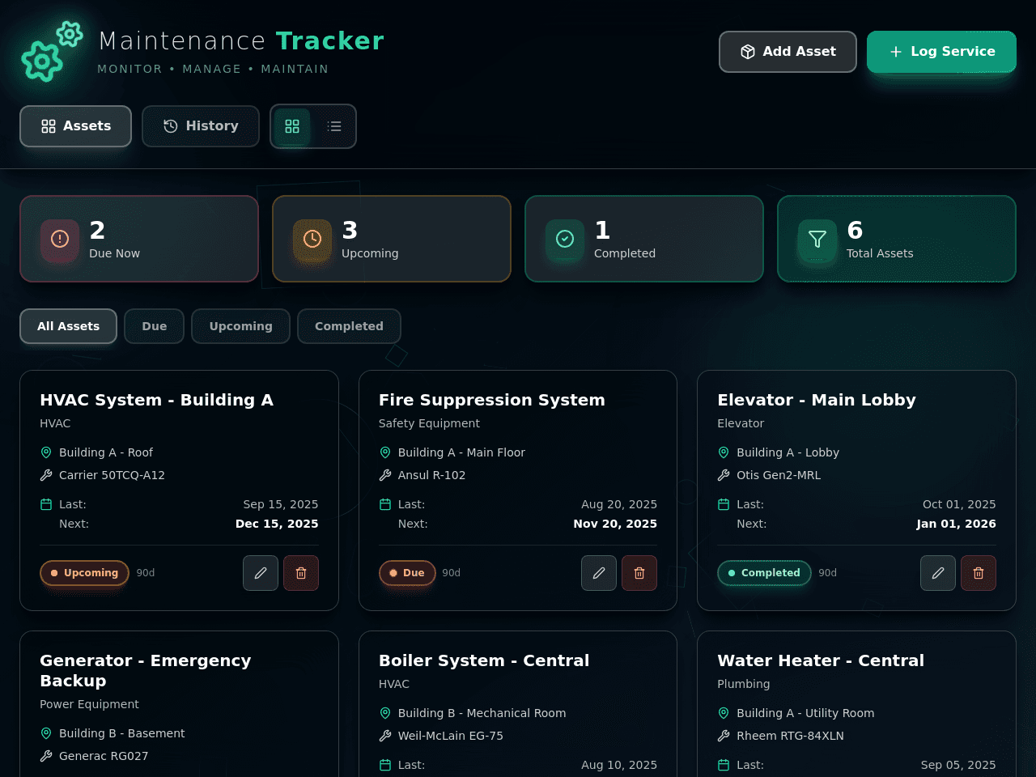Click the Due status badge on Fire Suppression
1036x777 pixels.
407,573
